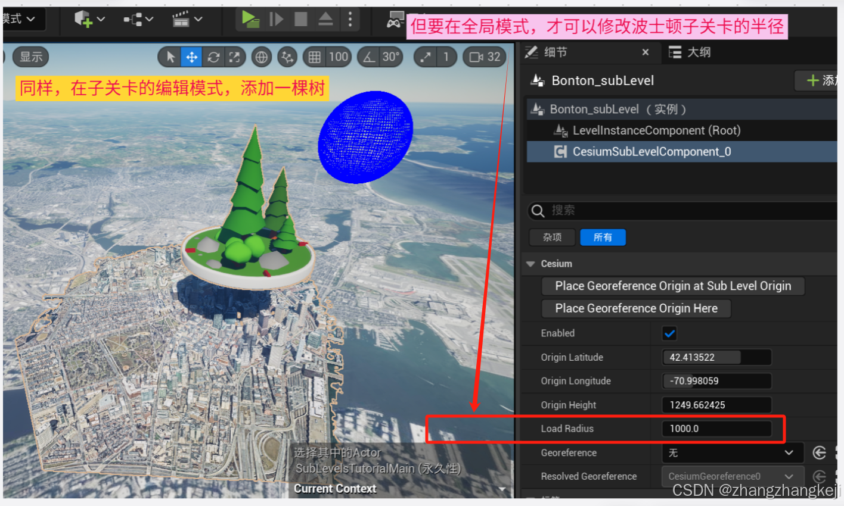This screenshot has width=844, height=506.
Task: Toggle 30° rotation snapping
Action: tap(369, 57)
